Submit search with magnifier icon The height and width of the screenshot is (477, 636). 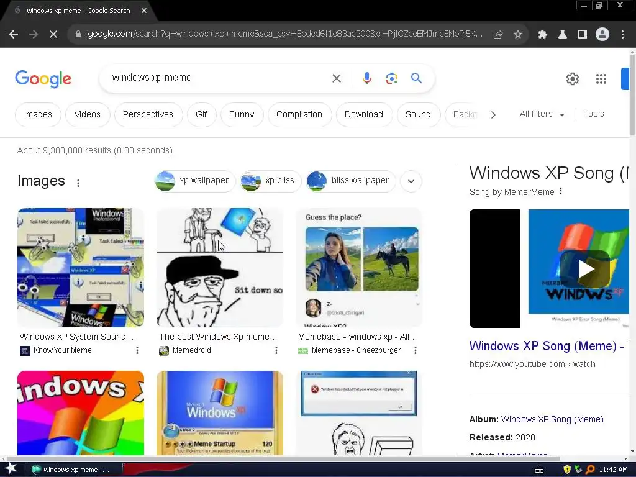click(416, 78)
